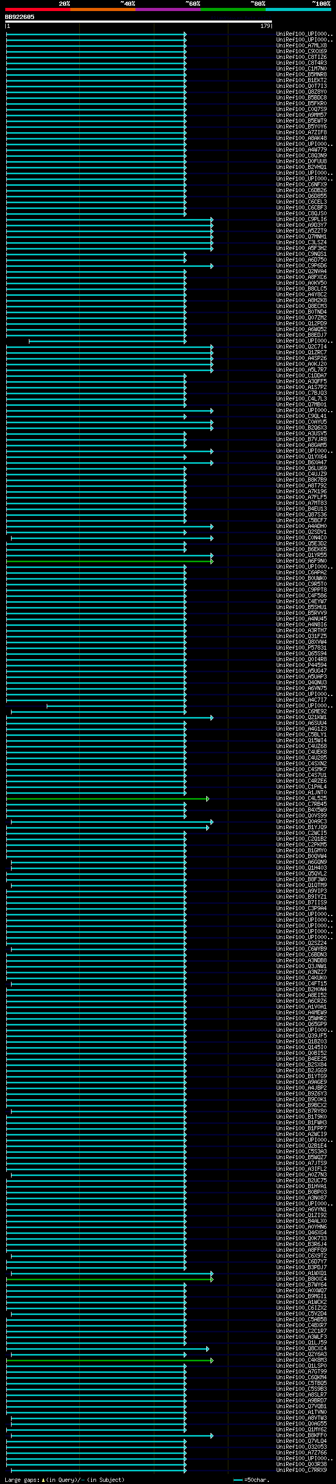Click the green ~80% identity legend segment

coord(233,9)
